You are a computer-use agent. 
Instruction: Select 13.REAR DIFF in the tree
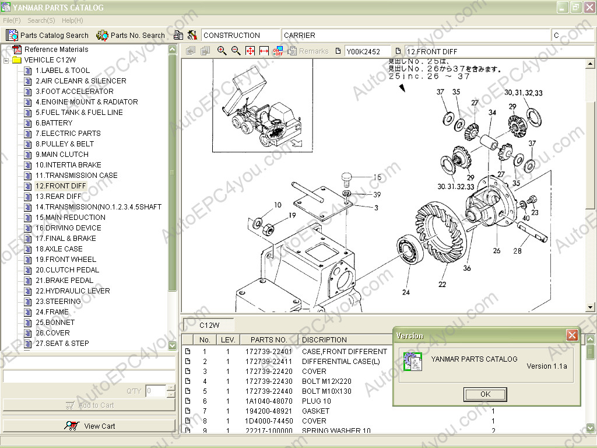pos(58,197)
